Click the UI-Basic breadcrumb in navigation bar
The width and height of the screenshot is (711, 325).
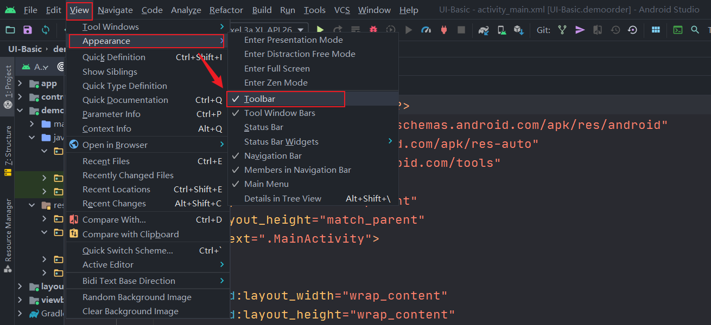coord(25,49)
